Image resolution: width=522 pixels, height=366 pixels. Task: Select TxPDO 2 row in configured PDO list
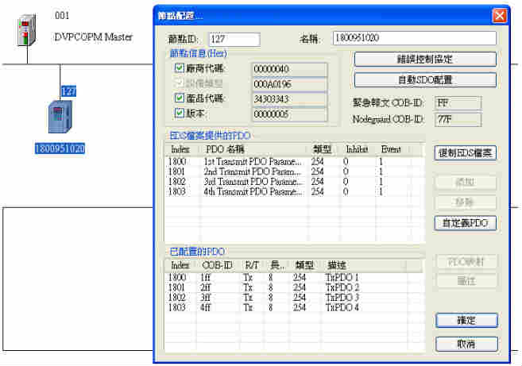tap(342, 287)
